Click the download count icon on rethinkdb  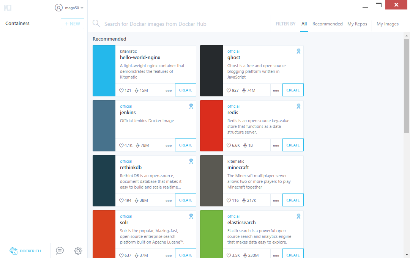click(137, 200)
